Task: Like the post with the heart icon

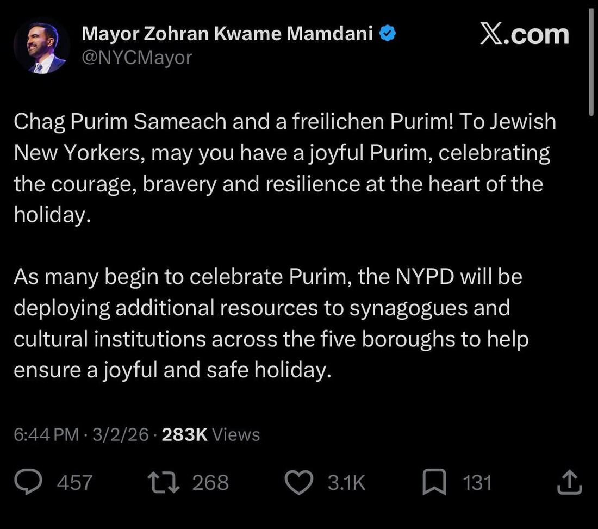Action: coord(300,483)
